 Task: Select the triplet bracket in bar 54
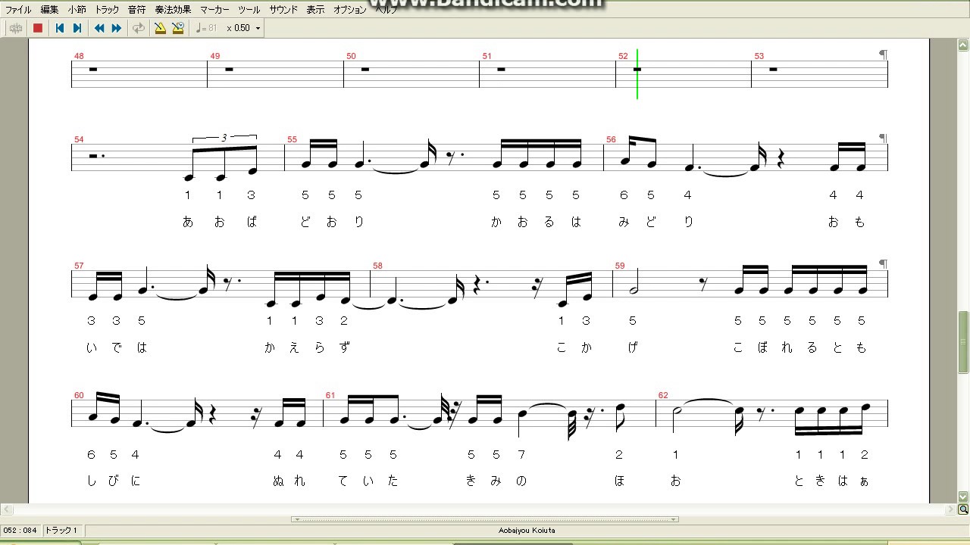point(224,138)
